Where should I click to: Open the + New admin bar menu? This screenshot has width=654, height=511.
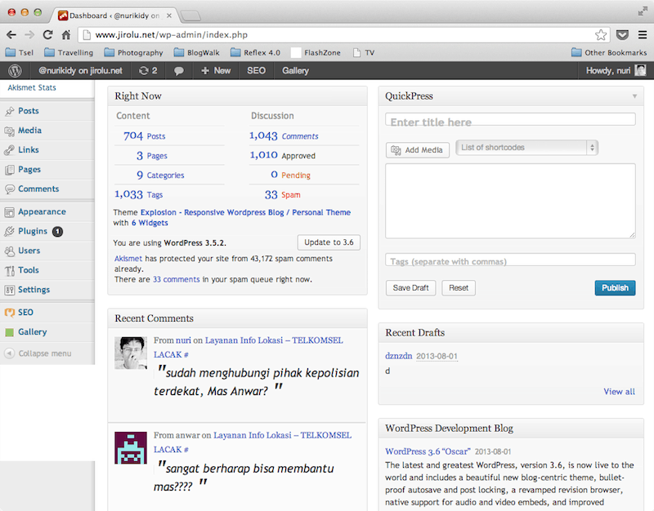[x=216, y=71]
